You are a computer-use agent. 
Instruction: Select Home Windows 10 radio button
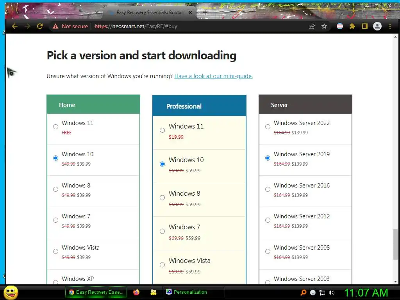55,158
